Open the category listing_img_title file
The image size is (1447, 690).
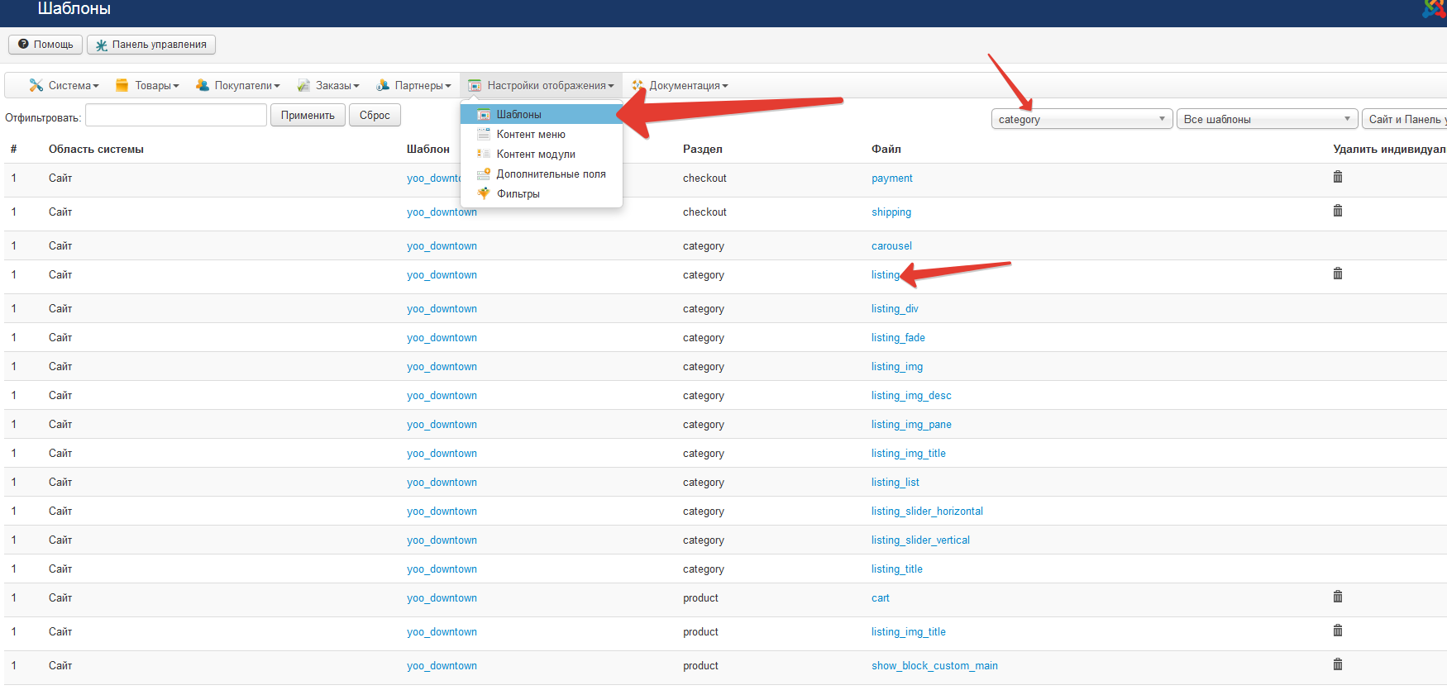(x=909, y=454)
